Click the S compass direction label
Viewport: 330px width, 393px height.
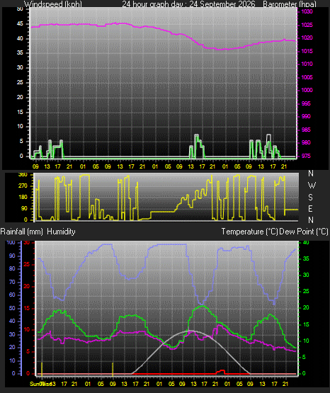pyautogui.click(x=310, y=198)
